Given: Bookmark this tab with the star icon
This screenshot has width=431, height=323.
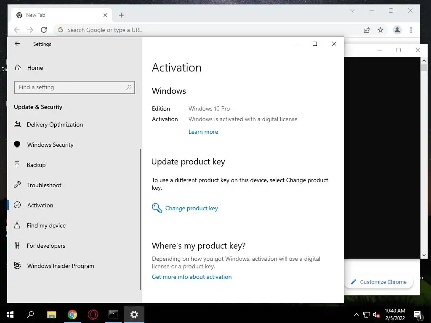Looking at the screenshot, I should 380,30.
